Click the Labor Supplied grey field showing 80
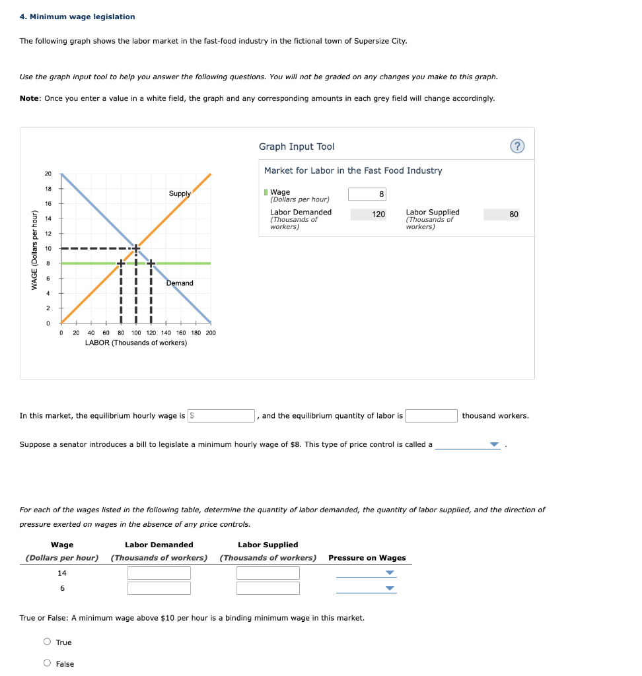This screenshot has width=642, height=676. click(x=503, y=214)
